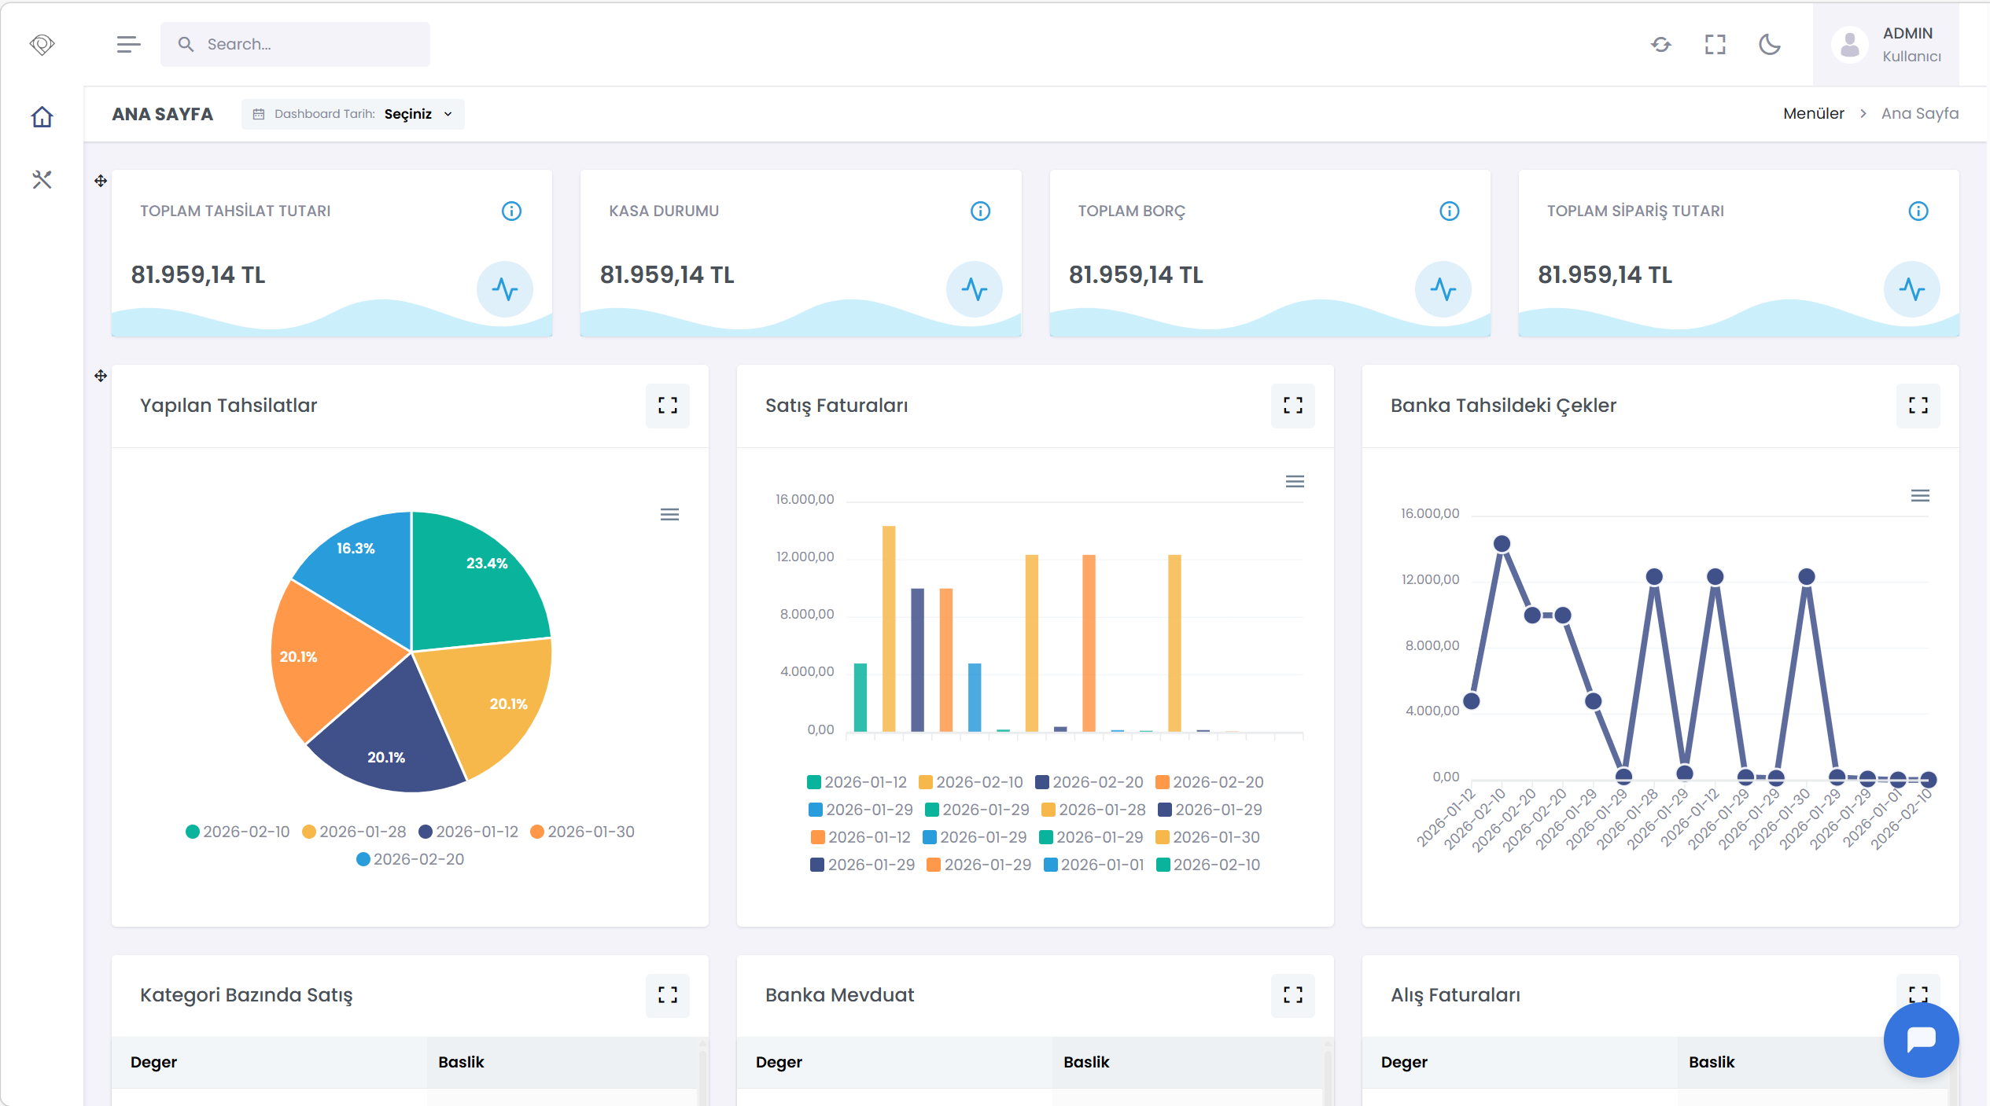Open the tools wrench sidebar icon

point(42,180)
